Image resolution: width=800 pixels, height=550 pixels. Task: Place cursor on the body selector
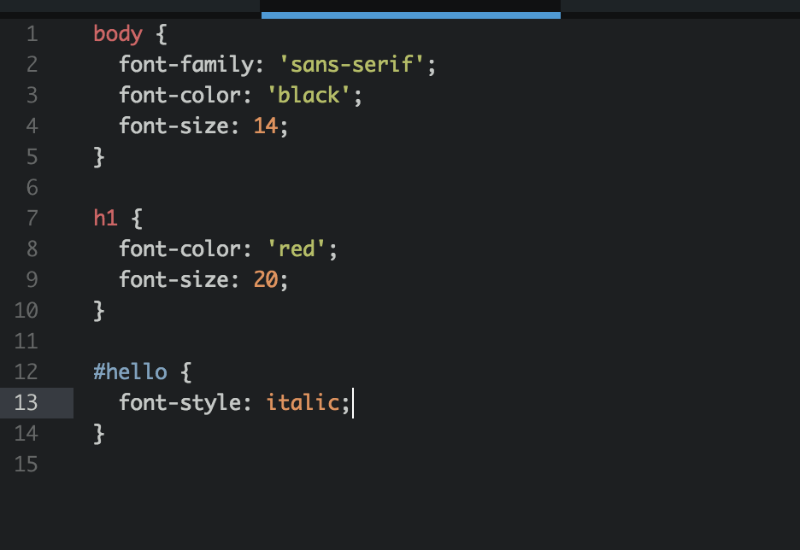click(118, 35)
